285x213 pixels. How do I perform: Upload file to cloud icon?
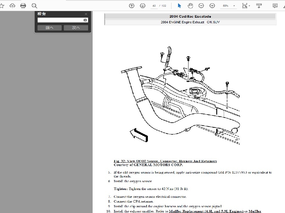click(x=12, y=6)
